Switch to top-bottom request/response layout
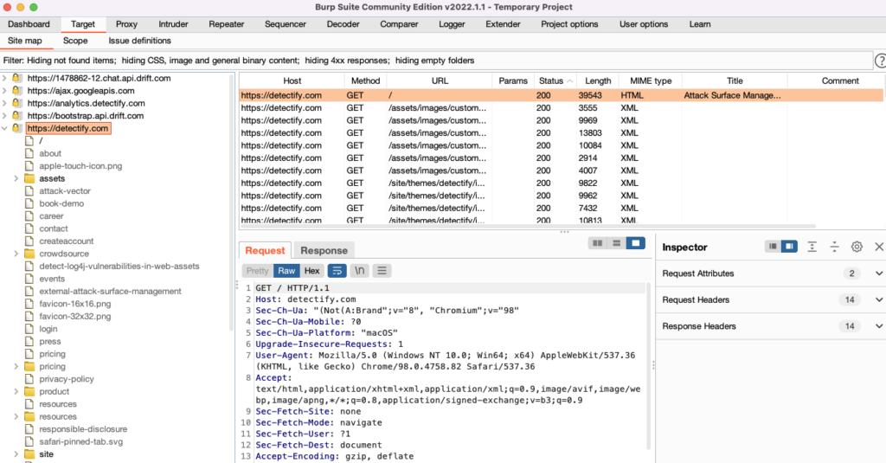The image size is (886, 463). point(616,243)
